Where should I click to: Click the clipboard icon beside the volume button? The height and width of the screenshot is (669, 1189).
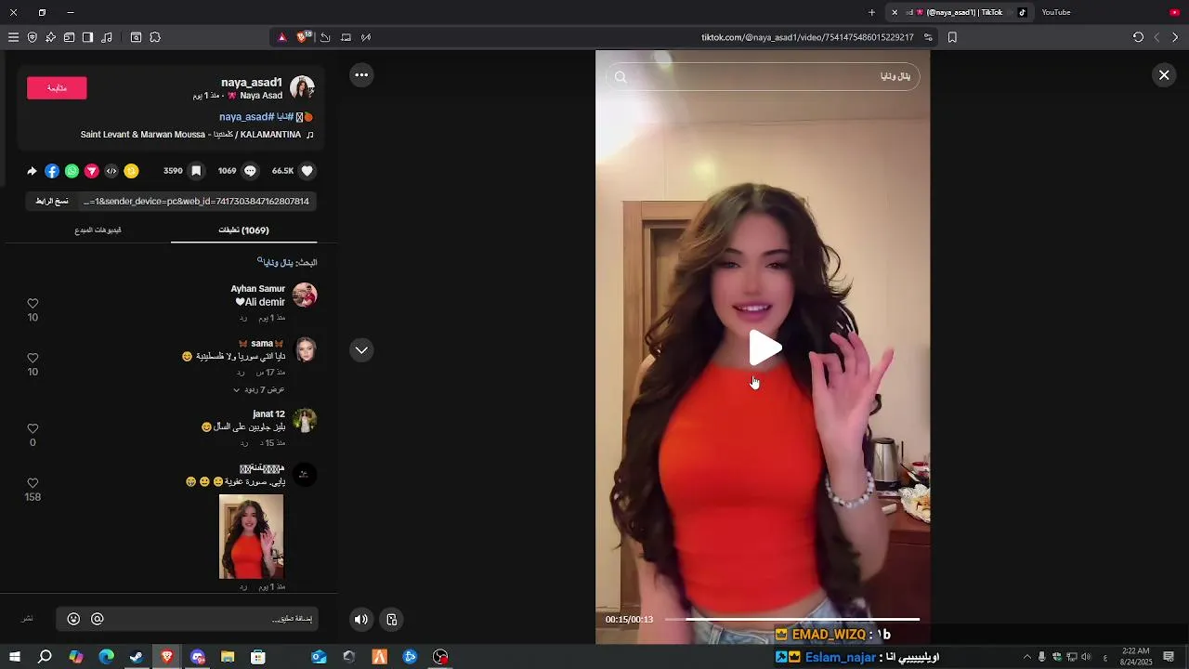(x=391, y=620)
